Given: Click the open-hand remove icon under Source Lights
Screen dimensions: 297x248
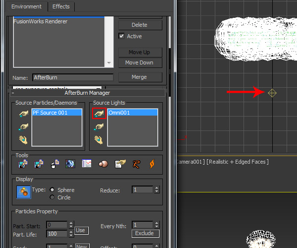Looking at the screenshot, I should pyautogui.click(x=99, y=140).
